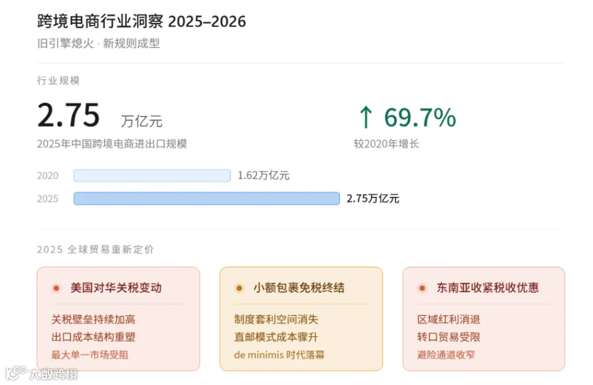Click the 2.75 万亿元 headline number

click(100, 116)
